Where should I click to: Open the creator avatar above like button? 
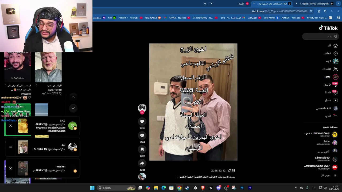[x=142, y=107]
